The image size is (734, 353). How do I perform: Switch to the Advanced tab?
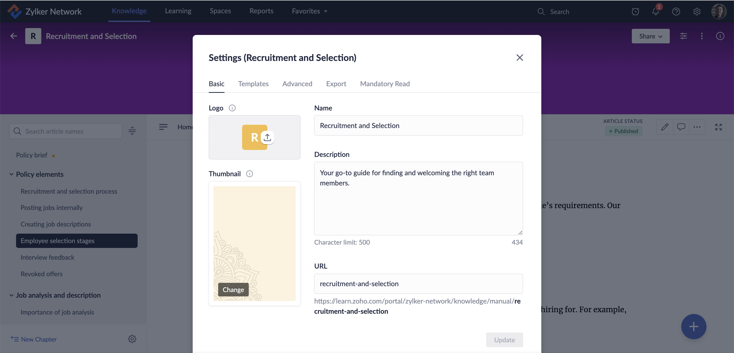tap(297, 84)
